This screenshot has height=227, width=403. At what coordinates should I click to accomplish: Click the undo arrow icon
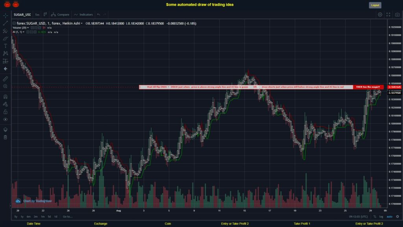tap(98, 15)
